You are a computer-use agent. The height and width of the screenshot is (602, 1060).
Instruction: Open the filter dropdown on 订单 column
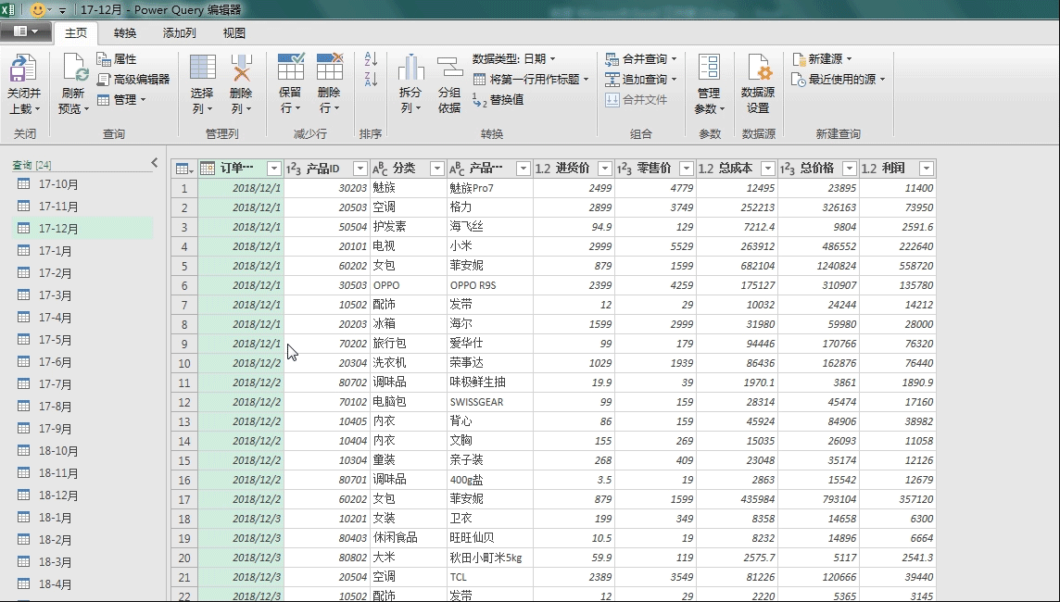point(273,169)
